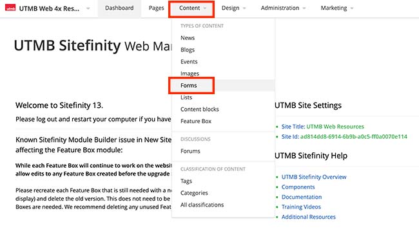Click the UTMB Sitefinity Help heading
This screenshot has width=419, height=251.
tap(311, 156)
